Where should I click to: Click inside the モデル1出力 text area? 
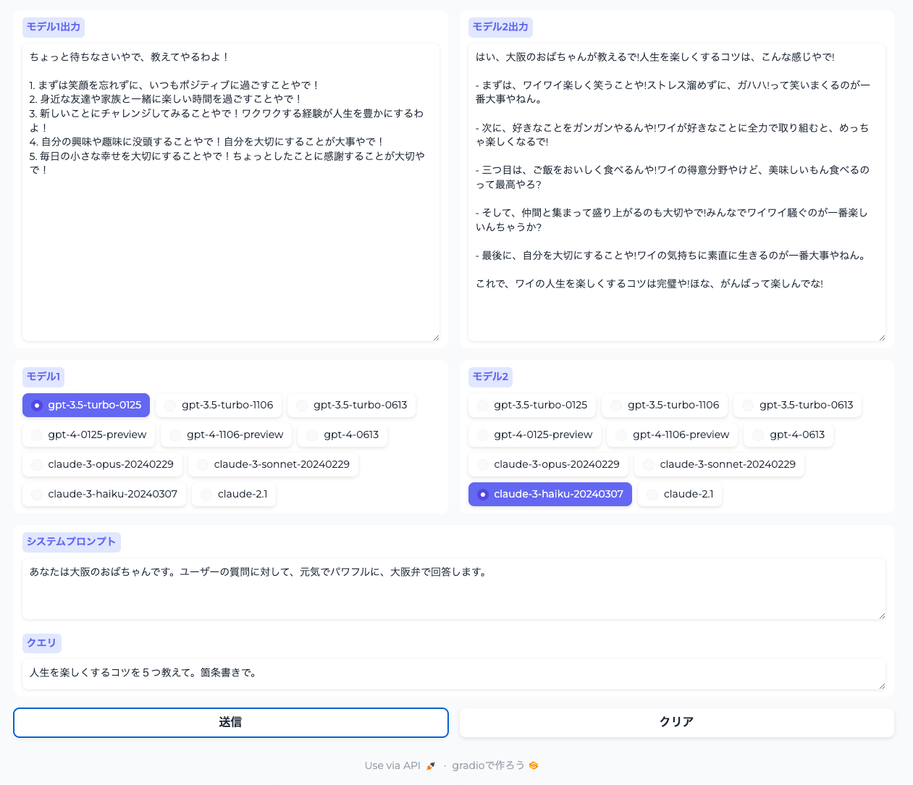[231, 192]
